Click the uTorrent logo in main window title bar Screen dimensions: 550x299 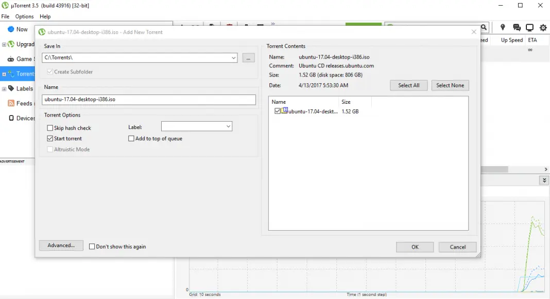[x=5, y=5]
